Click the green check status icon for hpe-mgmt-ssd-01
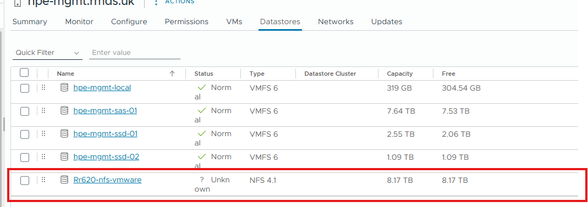Screen dimensions: 588x207 [x=202, y=133]
